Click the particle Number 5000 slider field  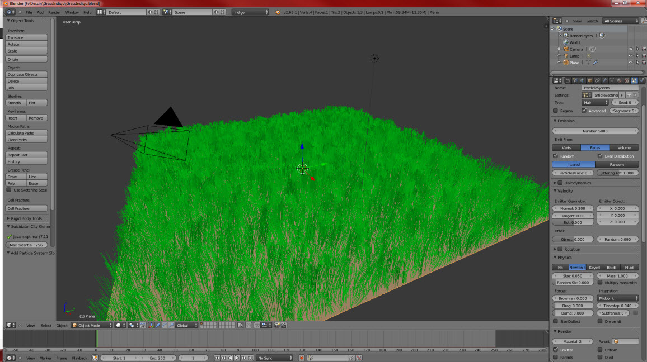tap(595, 131)
